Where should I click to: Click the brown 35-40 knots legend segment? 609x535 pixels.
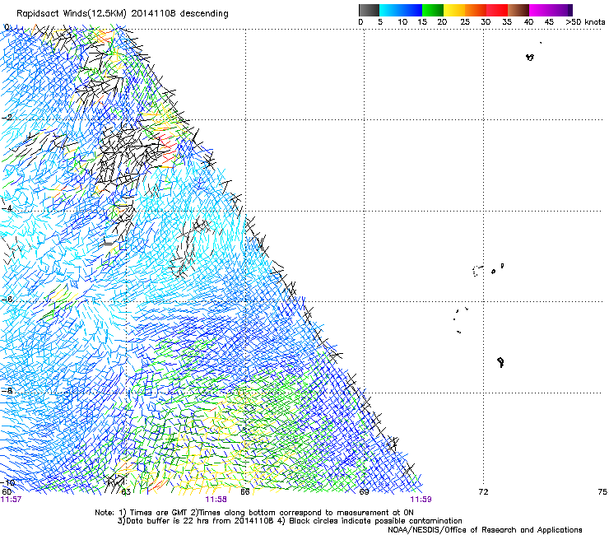[518, 10]
